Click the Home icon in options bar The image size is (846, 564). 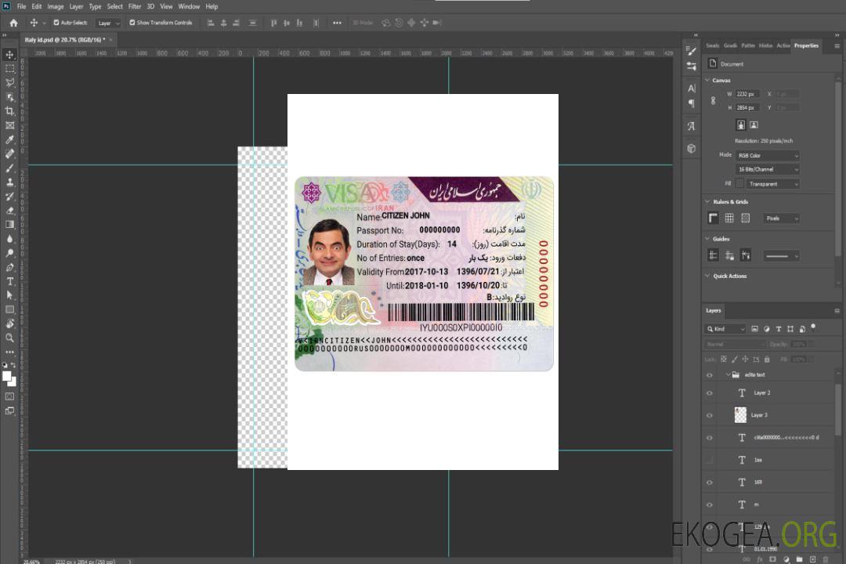[x=13, y=23]
